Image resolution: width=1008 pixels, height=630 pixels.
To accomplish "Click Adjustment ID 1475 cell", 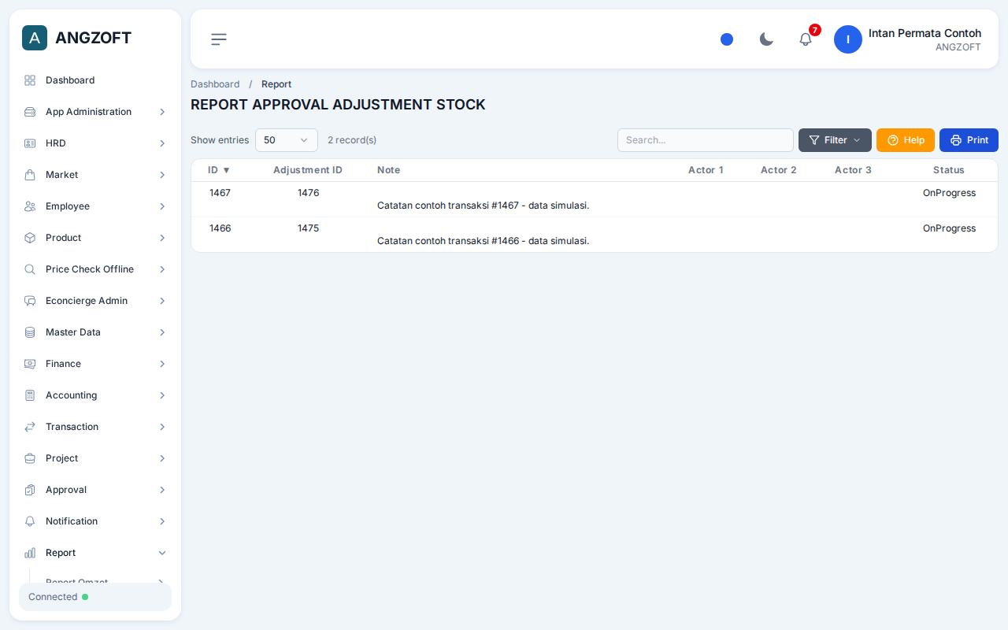I will 308,228.
